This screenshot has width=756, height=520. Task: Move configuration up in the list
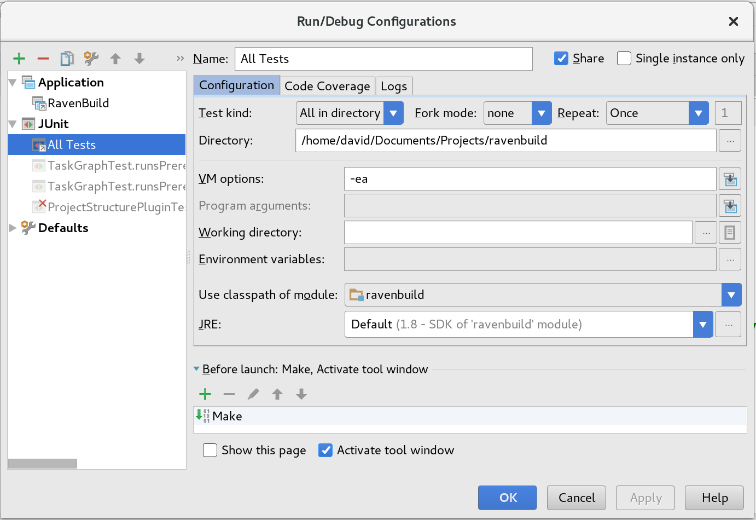click(x=115, y=59)
